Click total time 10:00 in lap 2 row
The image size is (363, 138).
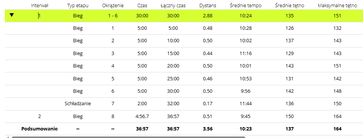click(x=173, y=41)
